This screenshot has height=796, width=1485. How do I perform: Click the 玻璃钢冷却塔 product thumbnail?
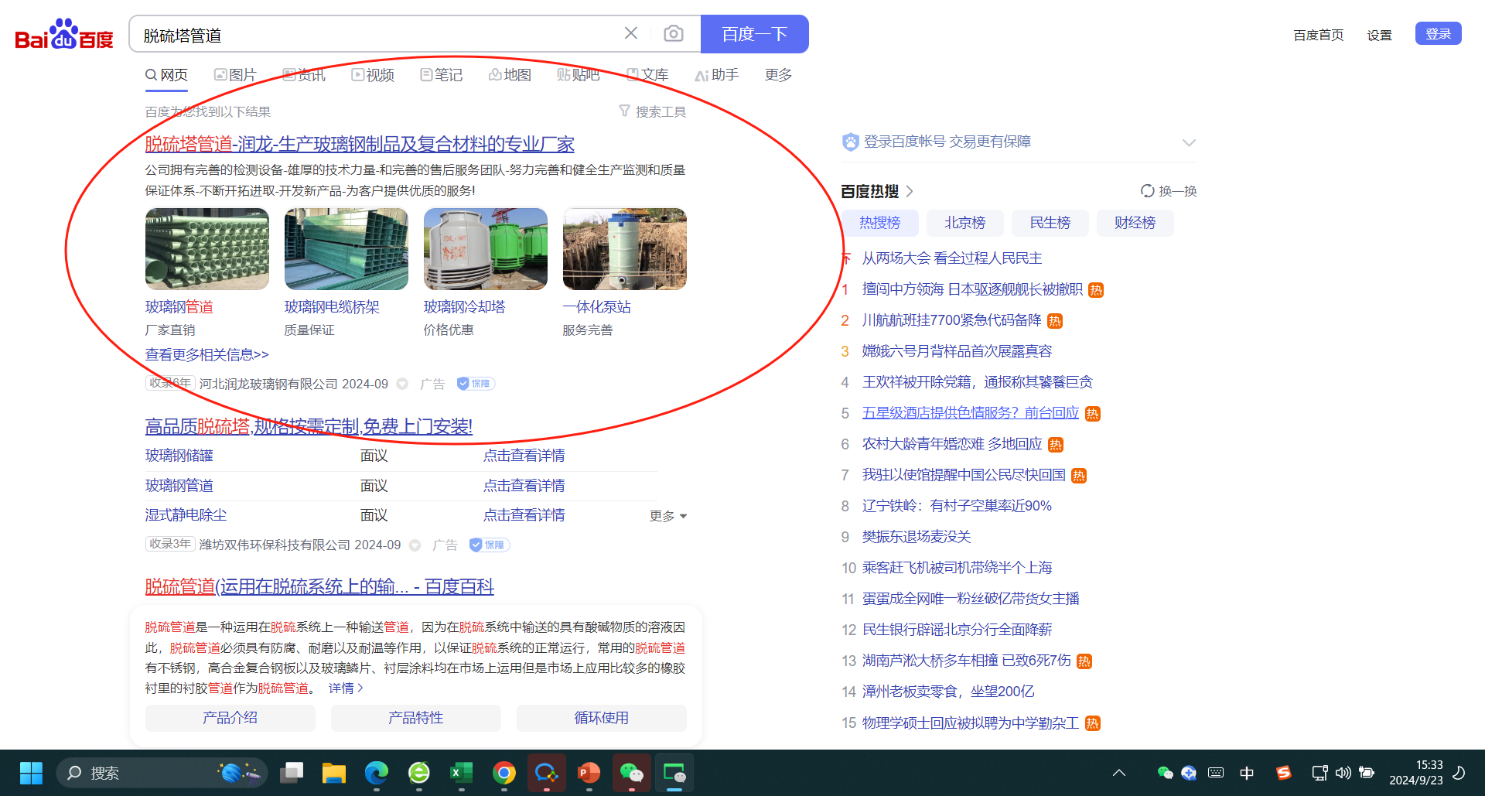[486, 249]
